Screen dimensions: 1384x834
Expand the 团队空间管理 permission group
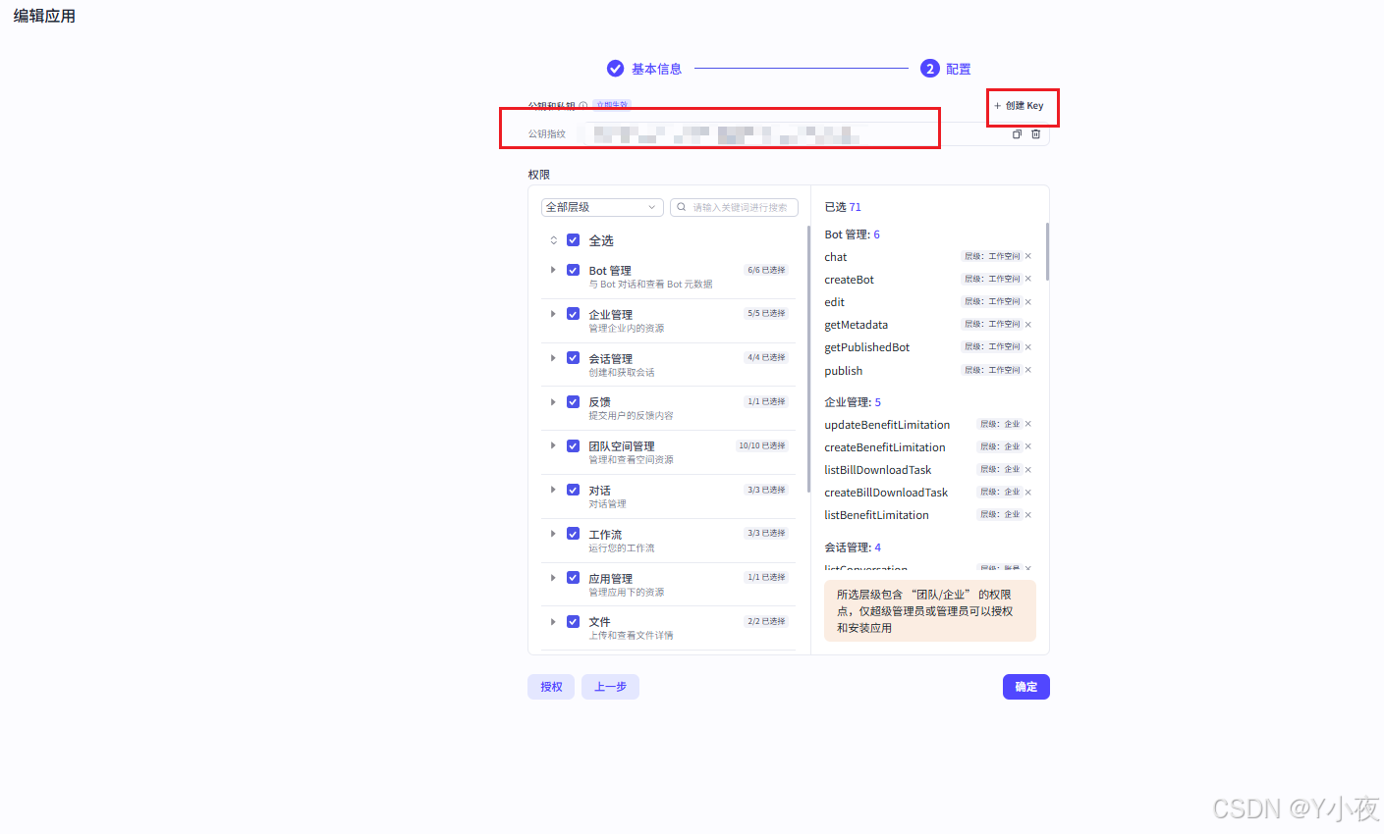[x=553, y=444]
